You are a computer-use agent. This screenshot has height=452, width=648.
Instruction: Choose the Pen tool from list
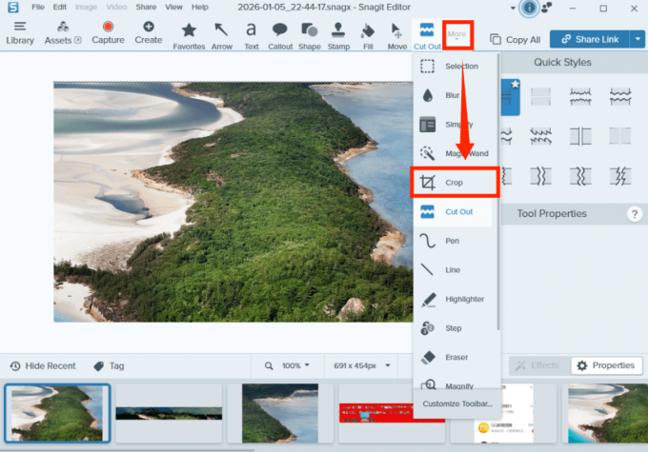(x=454, y=241)
